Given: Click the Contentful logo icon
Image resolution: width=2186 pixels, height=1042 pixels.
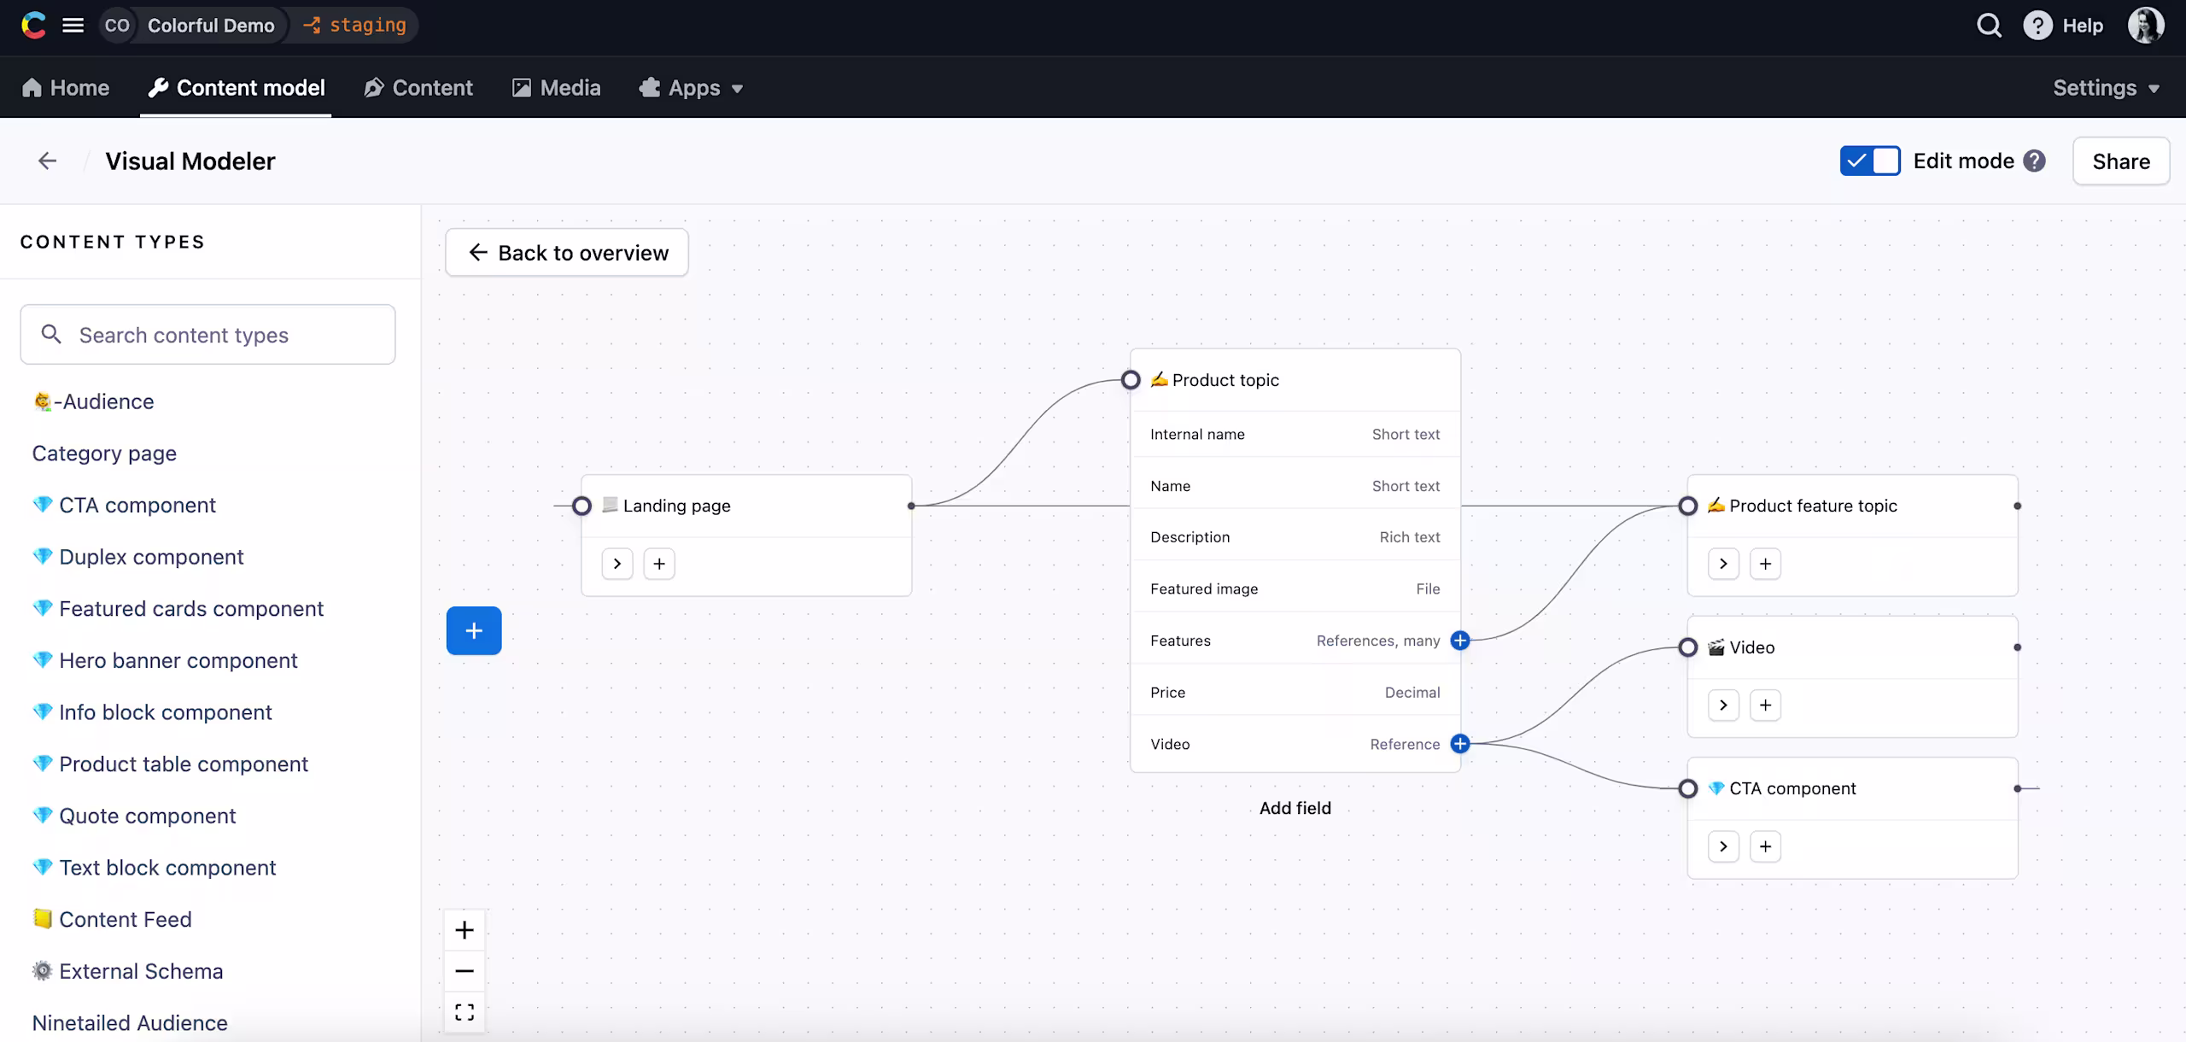Looking at the screenshot, I should (33, 26).
